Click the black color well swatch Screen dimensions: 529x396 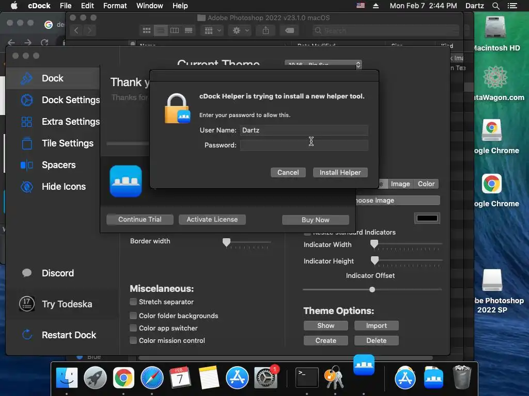click(427, 218)
